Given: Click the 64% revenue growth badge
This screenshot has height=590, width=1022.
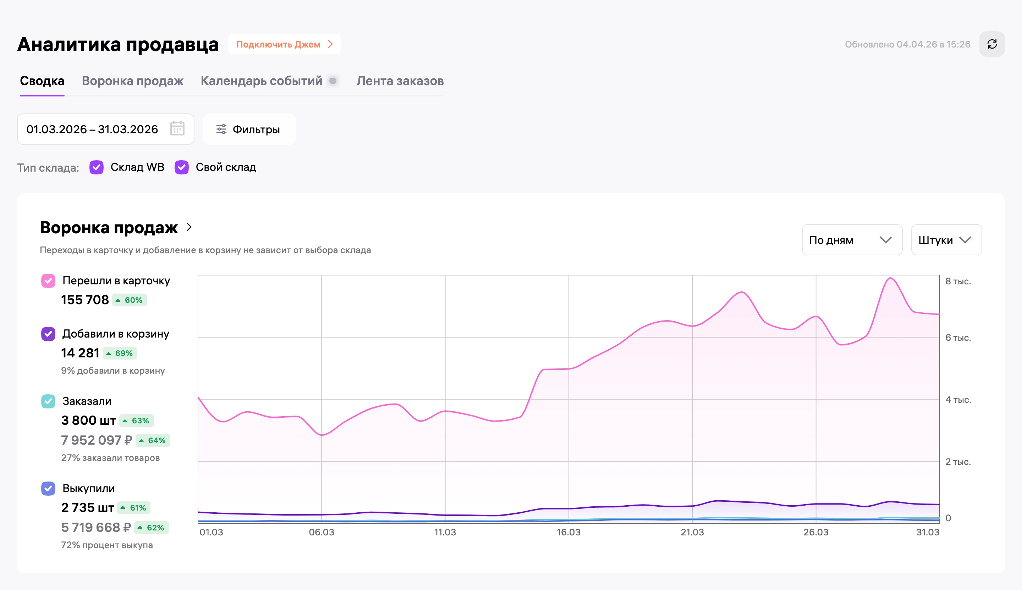Looking at the screenshot, I should click(x=153, y=440).
